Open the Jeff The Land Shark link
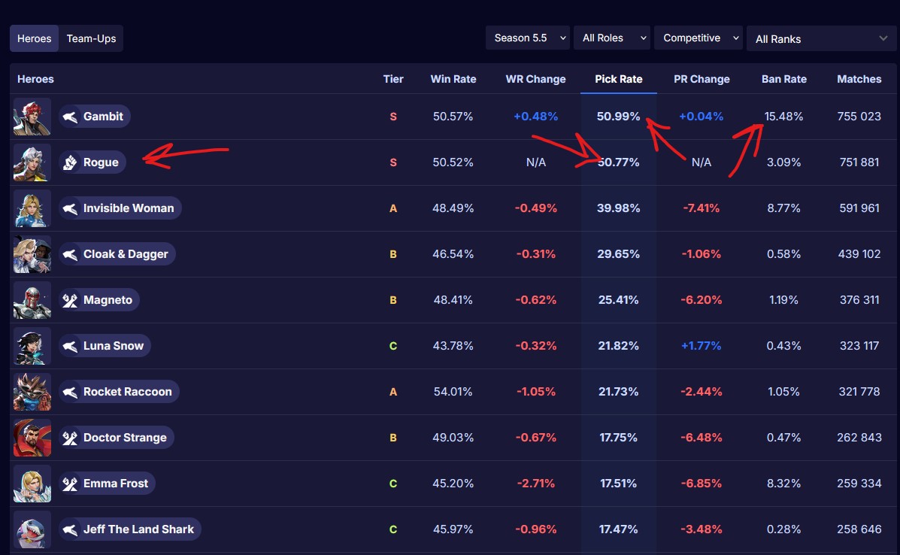 pos(139,529)
